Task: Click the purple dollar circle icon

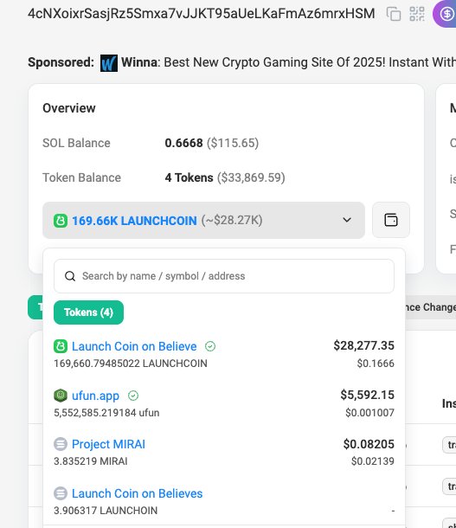Action: pos(446,14)
